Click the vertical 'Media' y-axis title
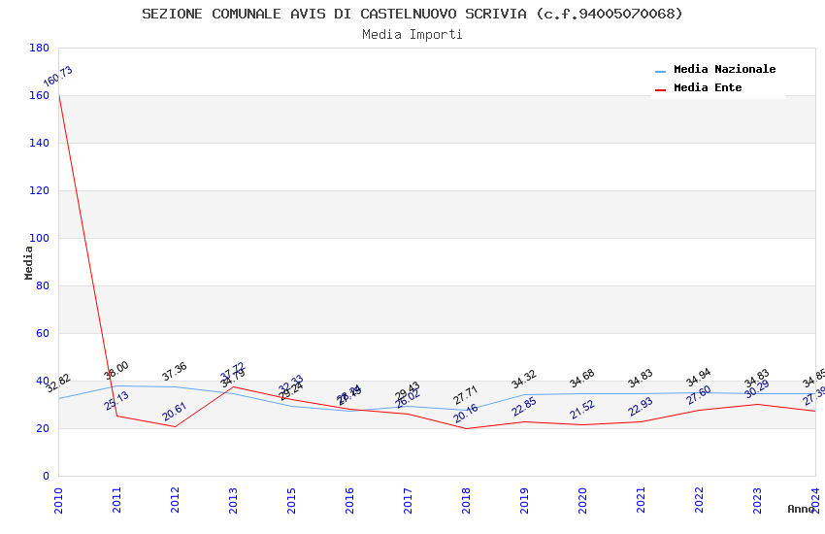Viewport: 825px width, 534px height. click(28, 263)
